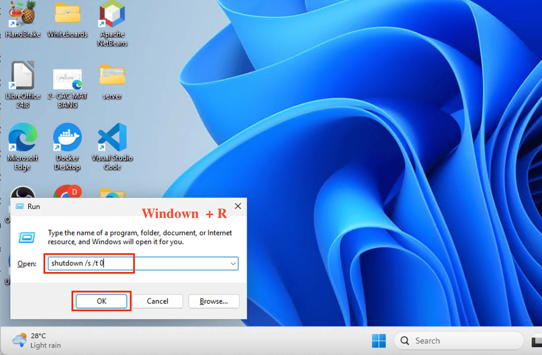Click the Run dialog title bar icon
Image resolution: width=542 pixels, height=355 pixels.
(20, 206)
